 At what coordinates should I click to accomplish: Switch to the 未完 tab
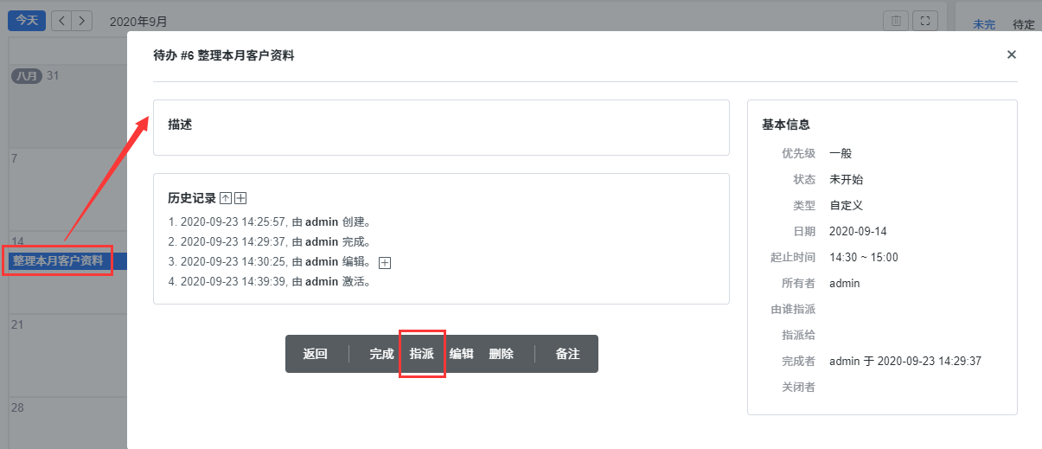coord(984,24)
